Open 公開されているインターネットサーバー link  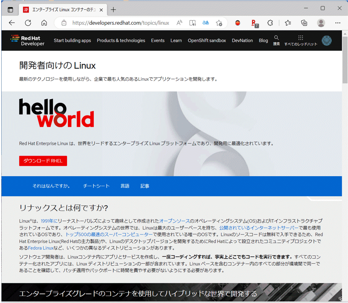pyautogui.click(x=259, y=228)
